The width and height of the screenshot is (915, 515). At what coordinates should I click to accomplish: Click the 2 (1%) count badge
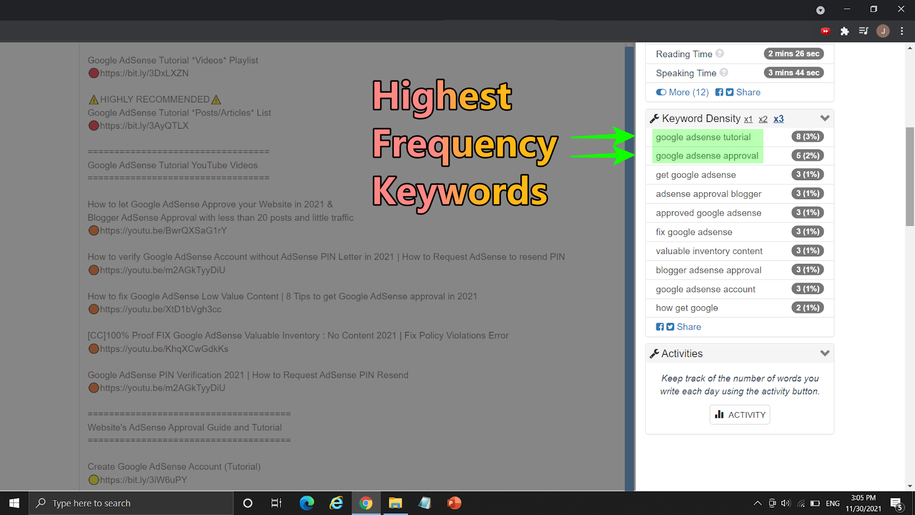tap(807, 307)
